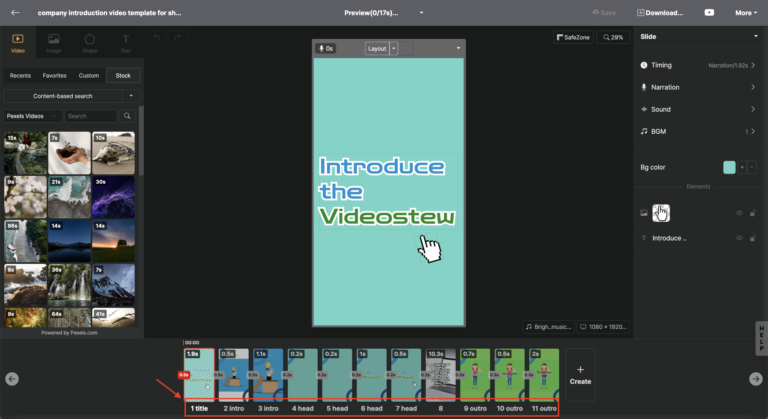Switch to the Recents tab

point(20,75)
